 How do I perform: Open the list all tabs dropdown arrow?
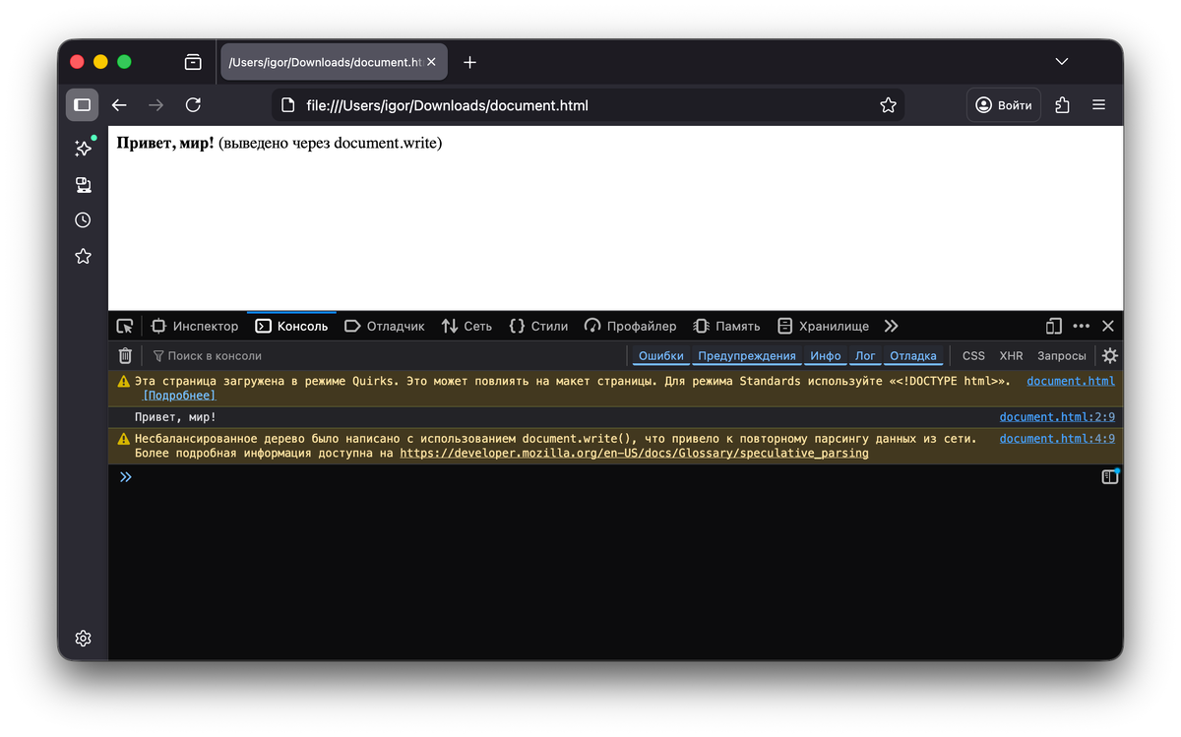1062,62
